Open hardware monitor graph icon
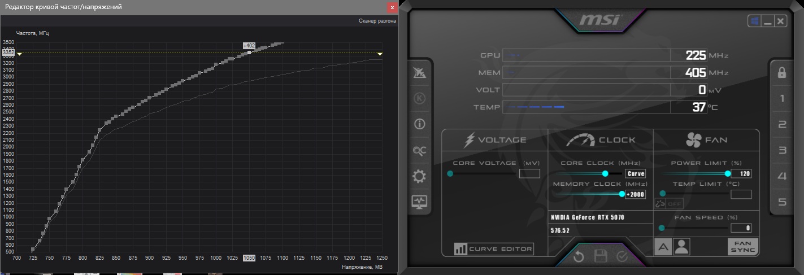The height and width of the screenshot is (275, 804). 419,202
